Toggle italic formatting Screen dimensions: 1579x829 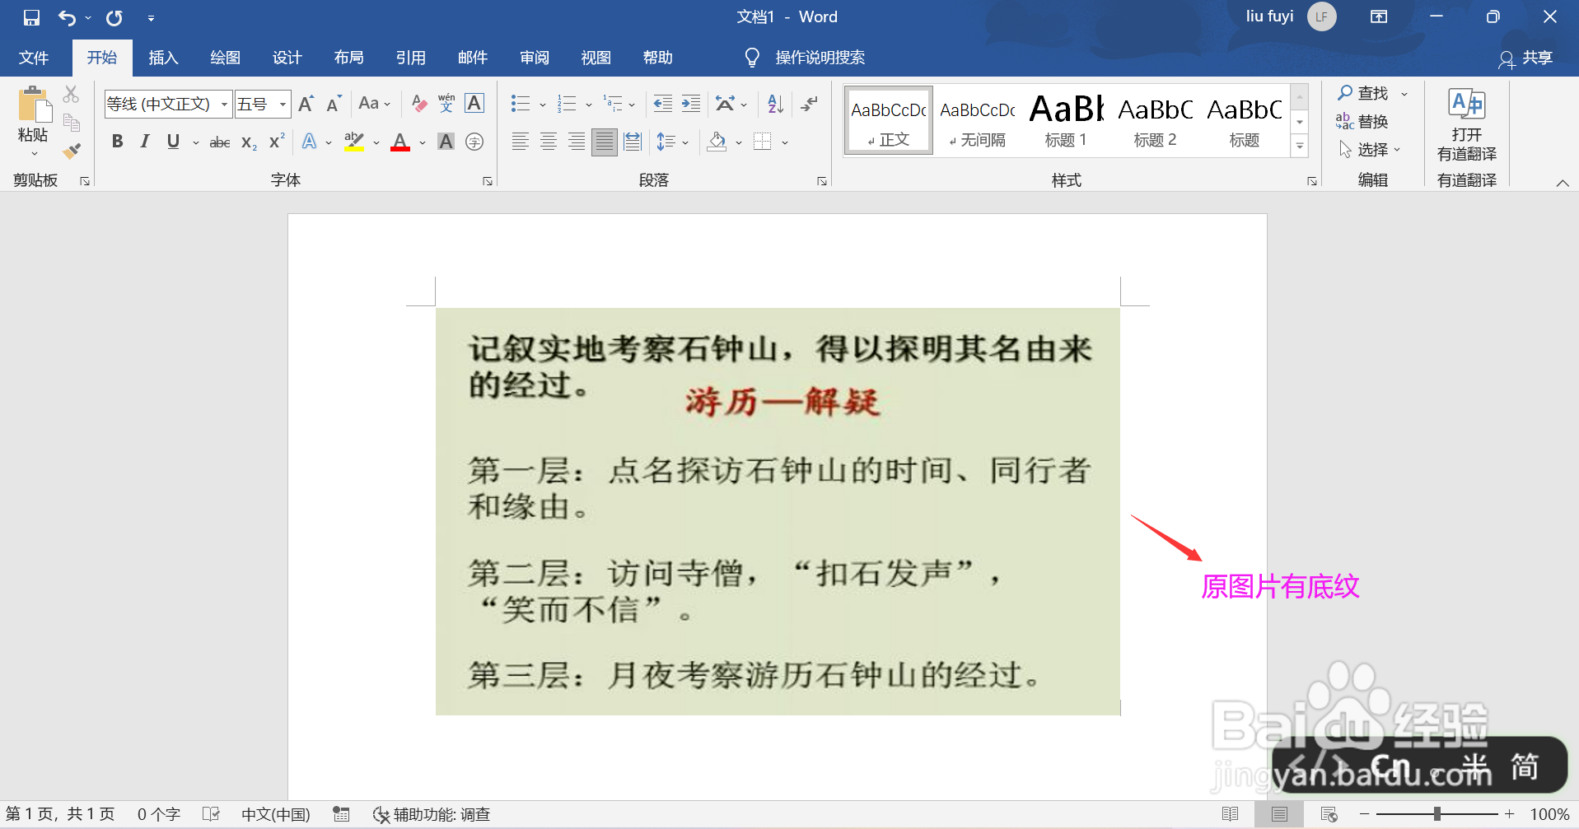tap(144, 141)
